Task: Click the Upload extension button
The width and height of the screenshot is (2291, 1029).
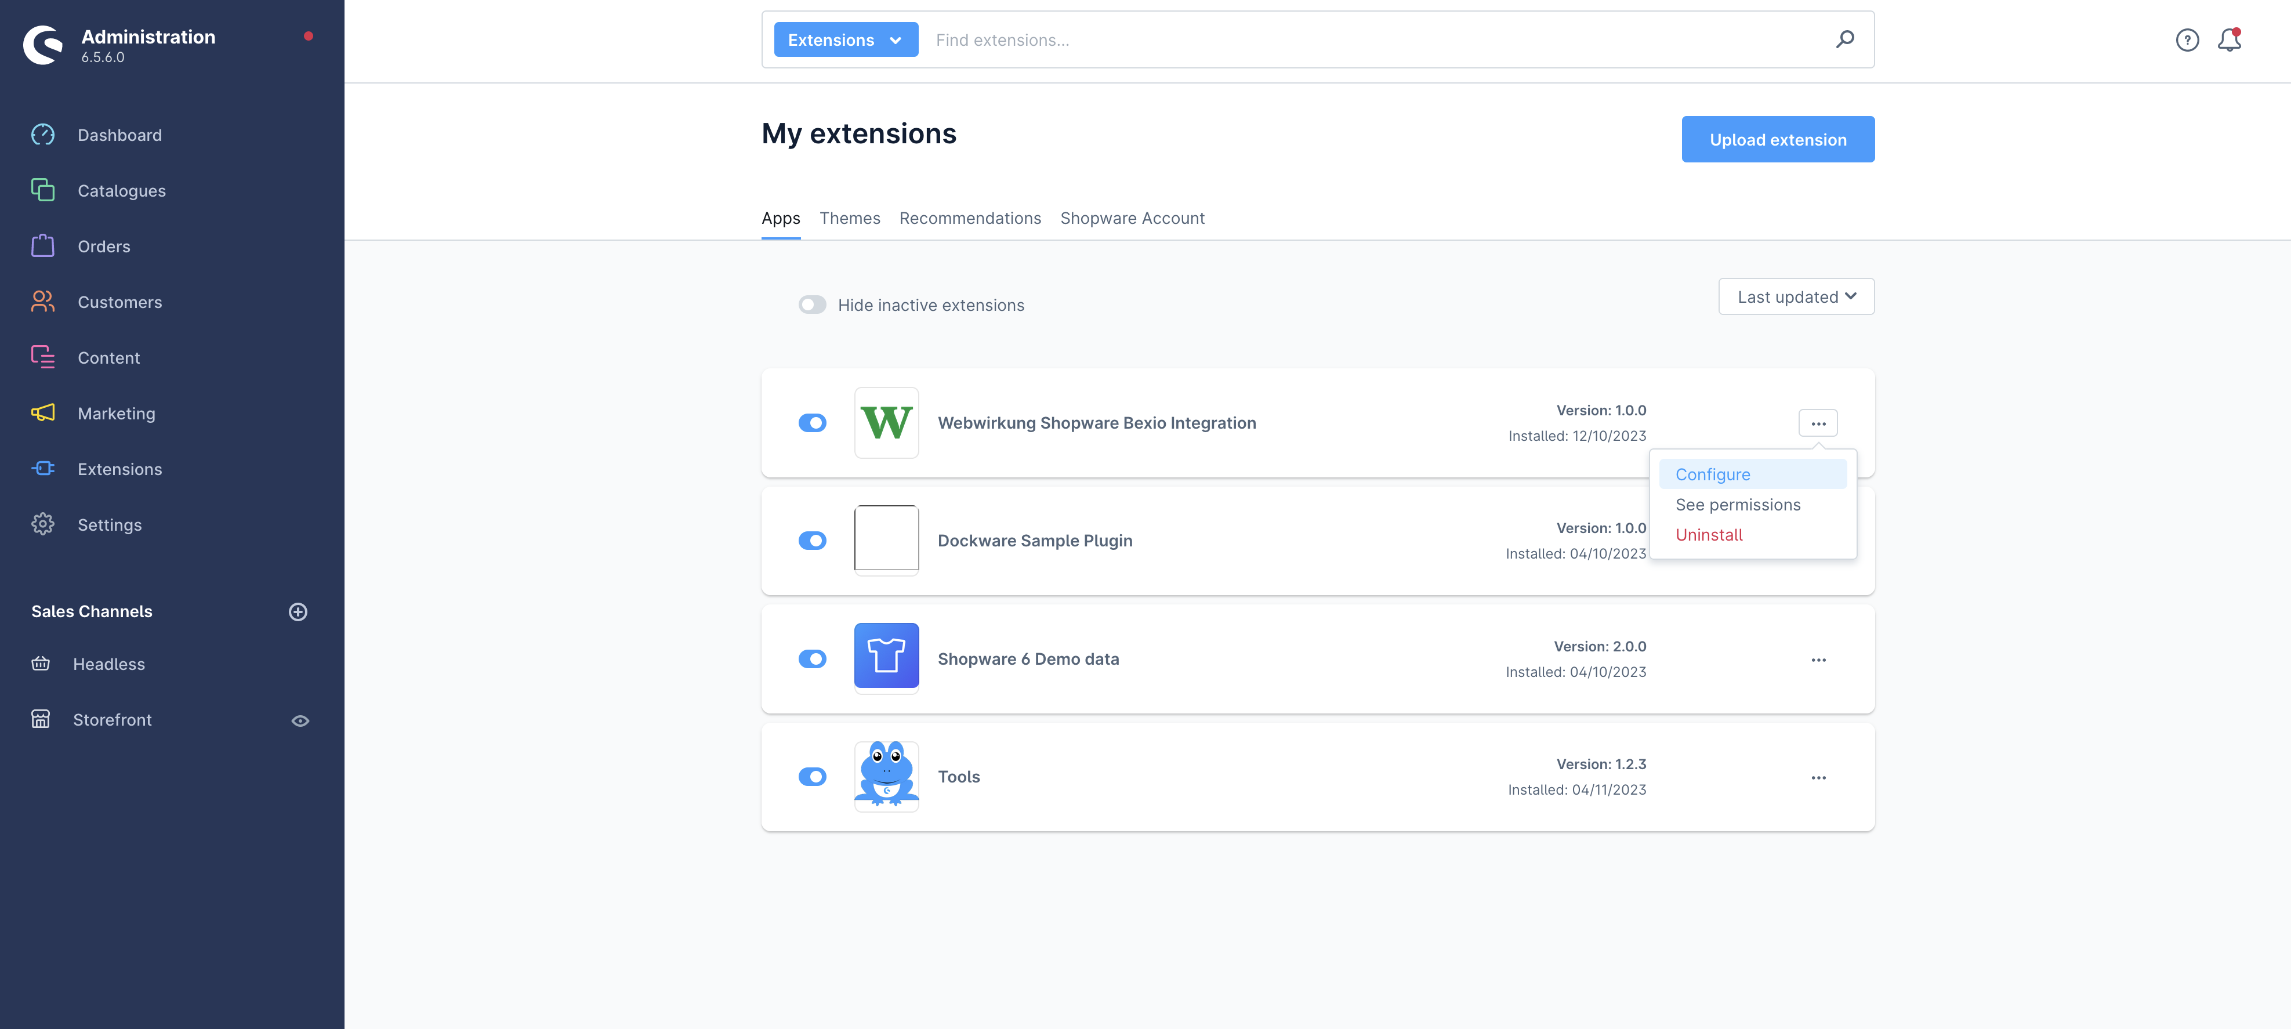Action: click(x=1777, y=139)
